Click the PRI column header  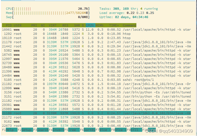[x=34, y=25]
